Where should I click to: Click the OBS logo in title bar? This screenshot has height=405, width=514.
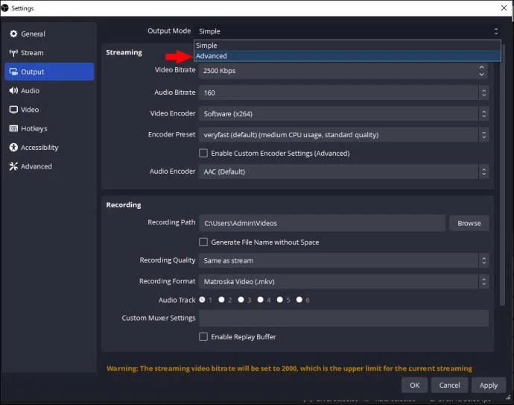[x=5, y=8]
